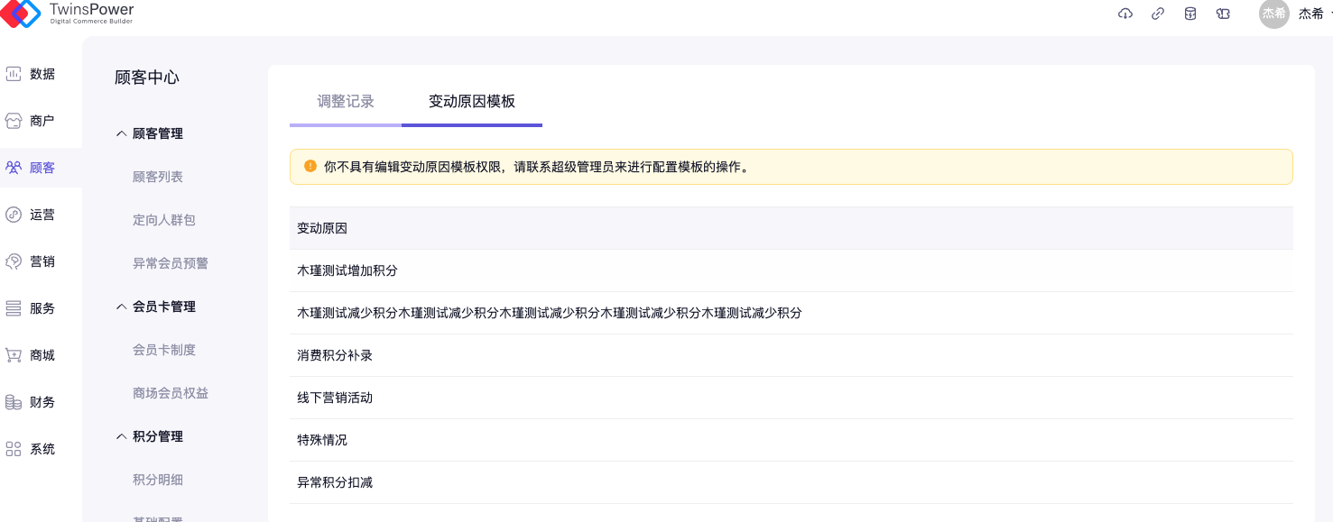
Task: Click the ticket coupon icon in header
Action: pyautogui.click(x=1223, y=14)
